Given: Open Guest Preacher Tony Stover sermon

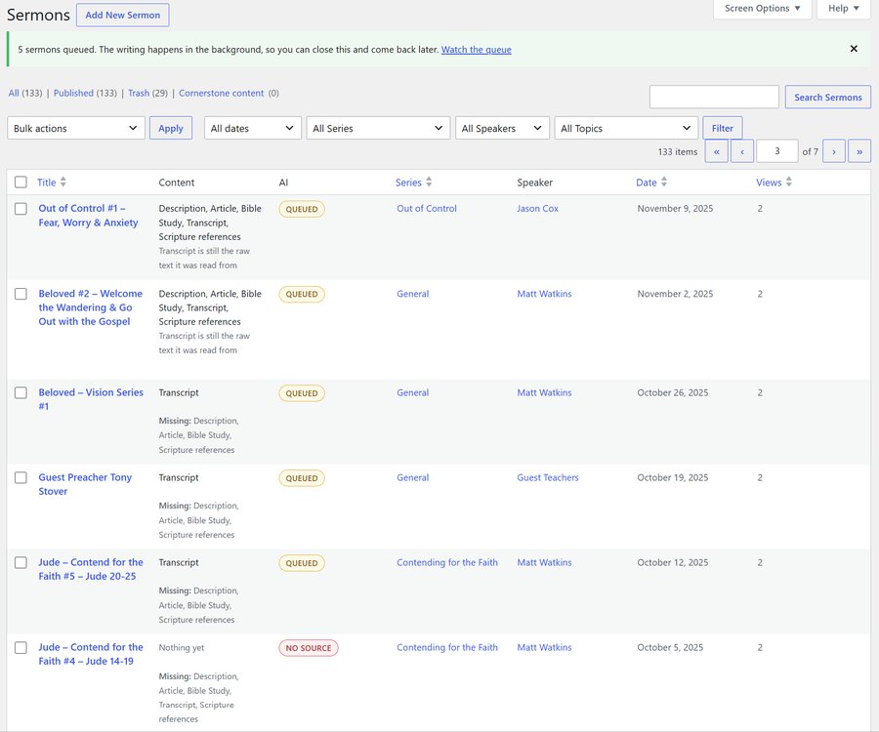Looking at the screenshot, I should 85,484.
